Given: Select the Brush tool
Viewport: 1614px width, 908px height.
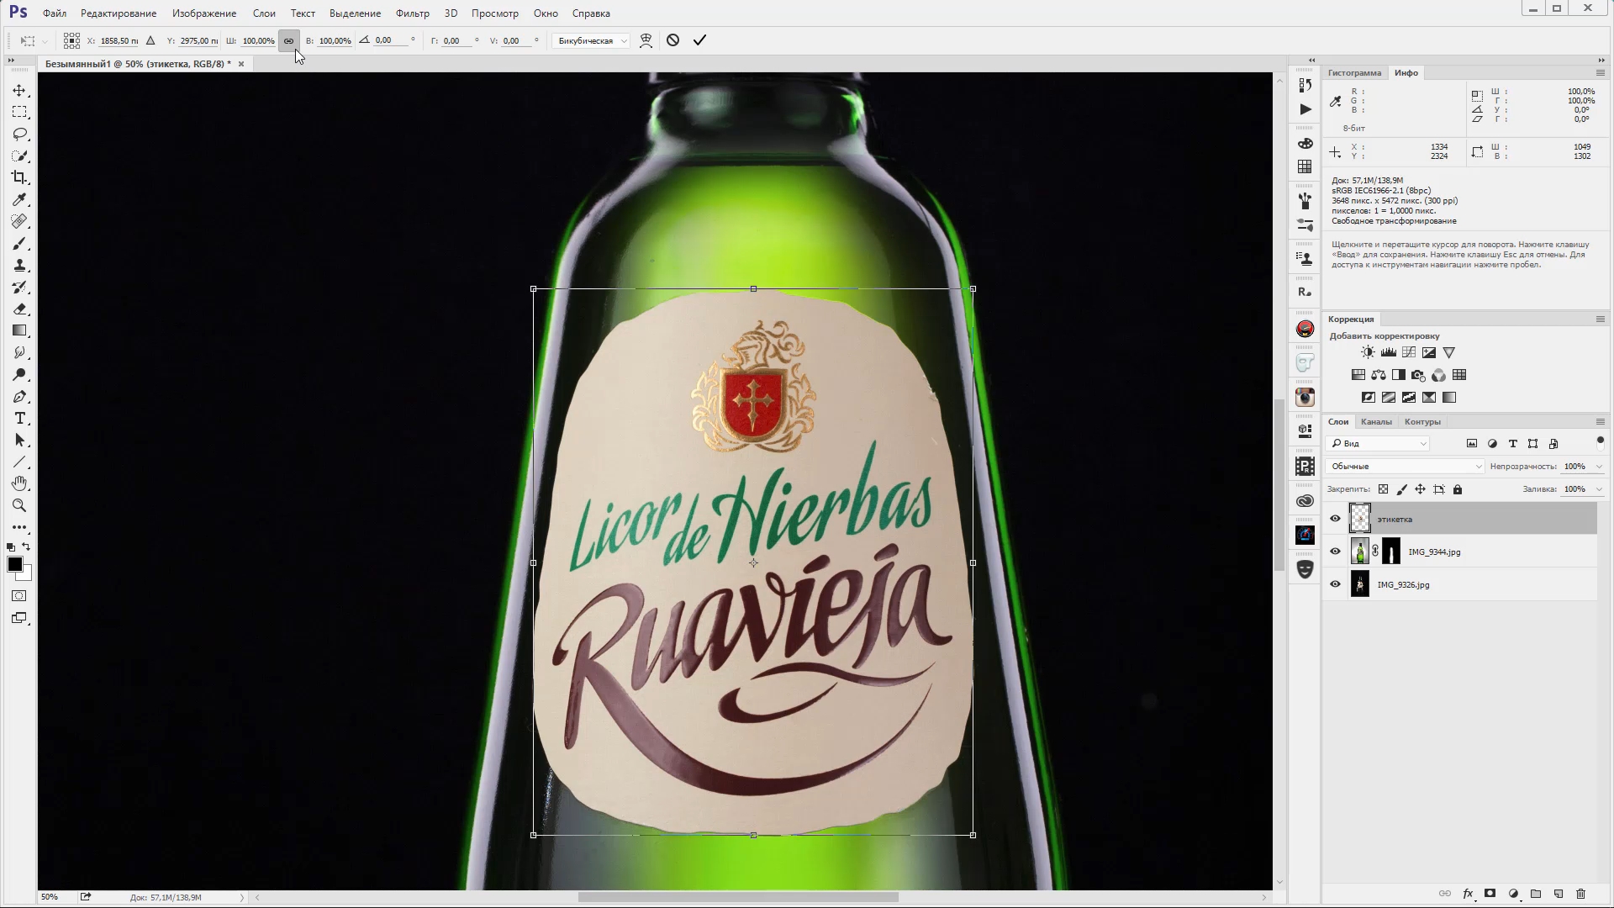Looking at the screenshot, I should [20, 243].
